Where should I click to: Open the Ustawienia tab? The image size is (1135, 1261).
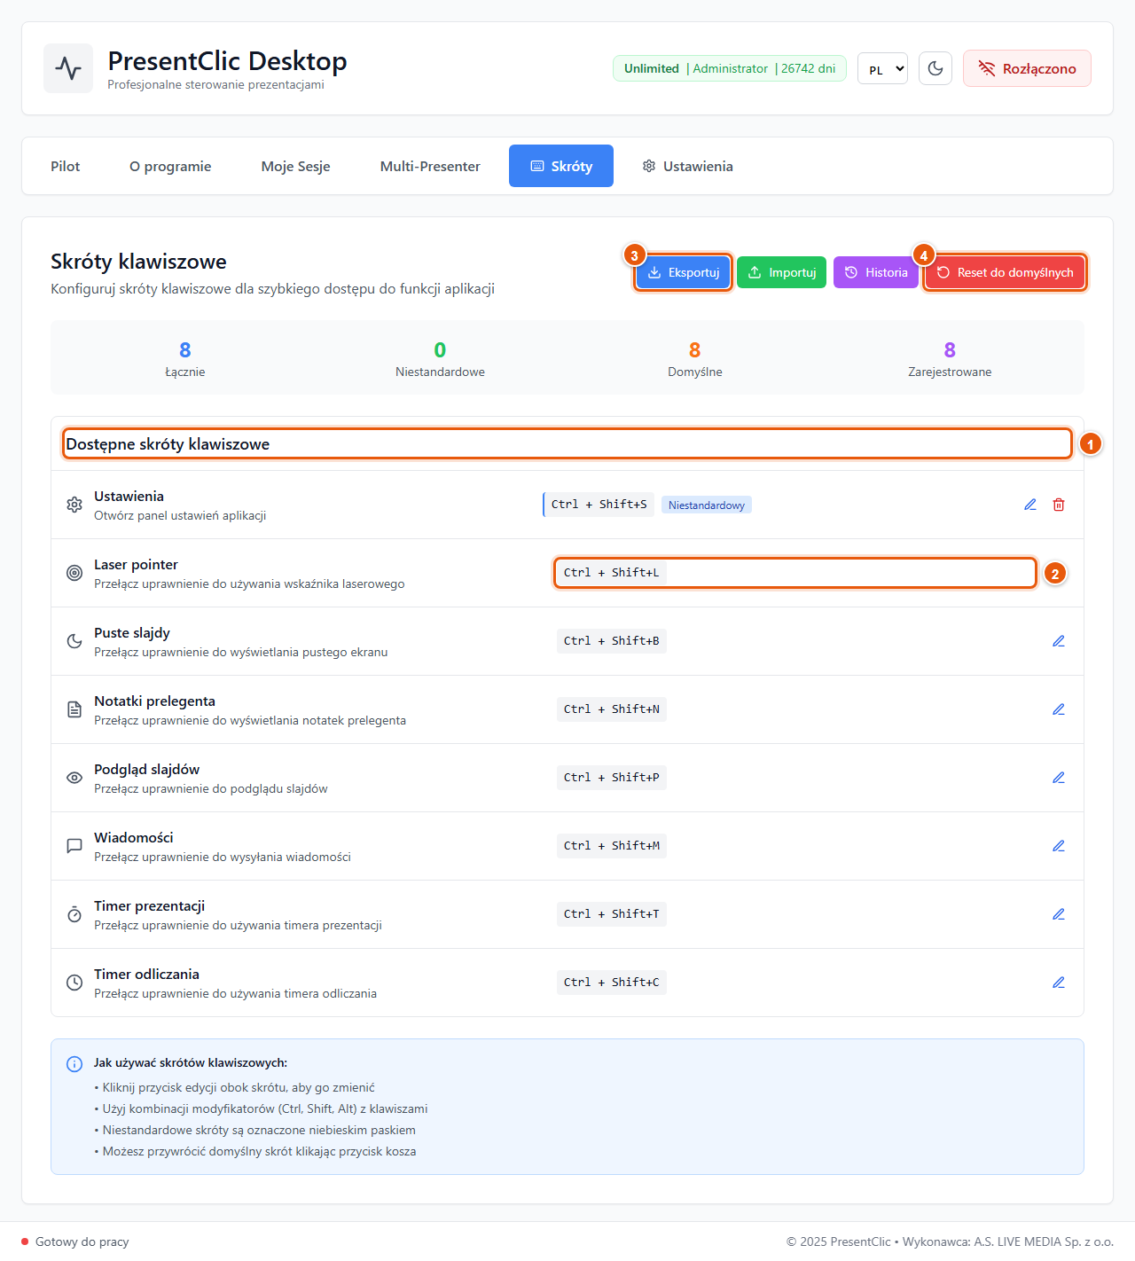pyautogui.click(x=688, y=166)
